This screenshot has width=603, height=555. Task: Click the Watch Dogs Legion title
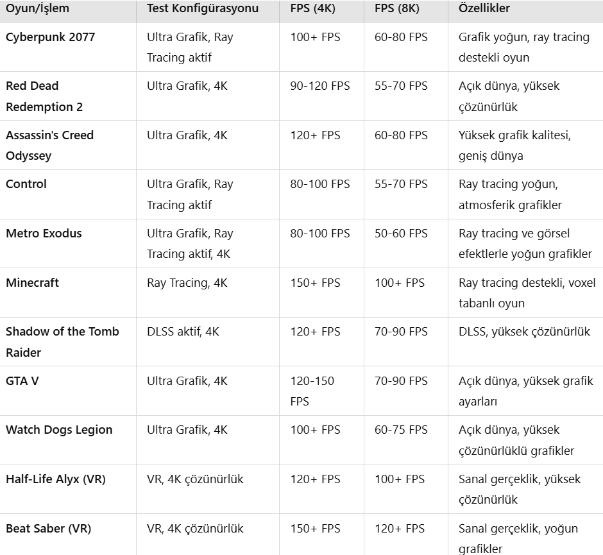pos(59,430)
